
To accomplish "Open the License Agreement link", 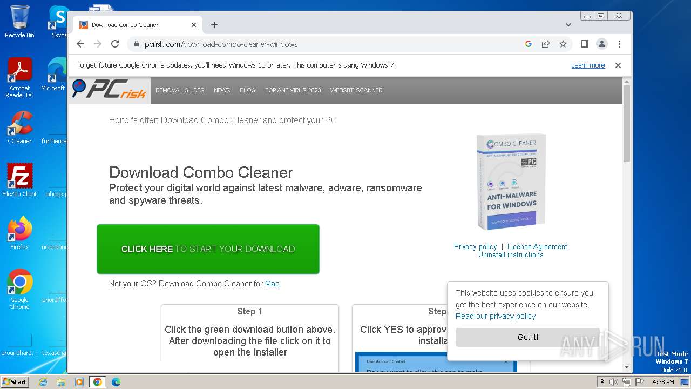I will pyautogui.click(x=537, y=247).
